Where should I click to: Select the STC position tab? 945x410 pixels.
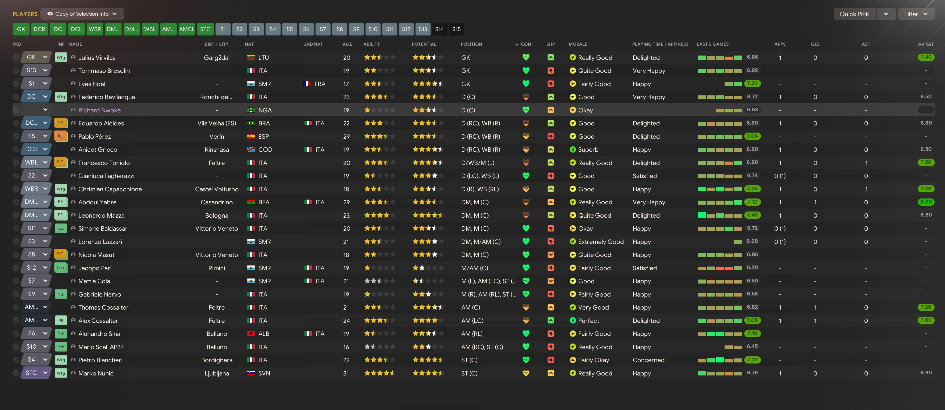coord(205,29)
